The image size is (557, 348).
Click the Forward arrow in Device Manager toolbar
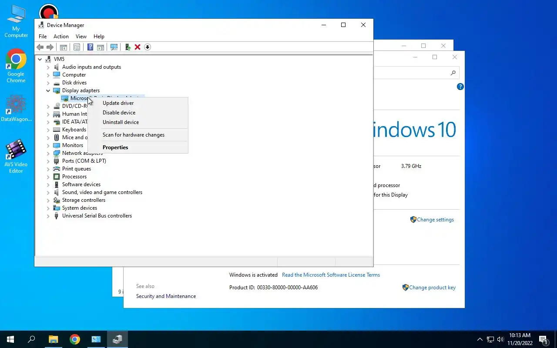tap(50, 47)
